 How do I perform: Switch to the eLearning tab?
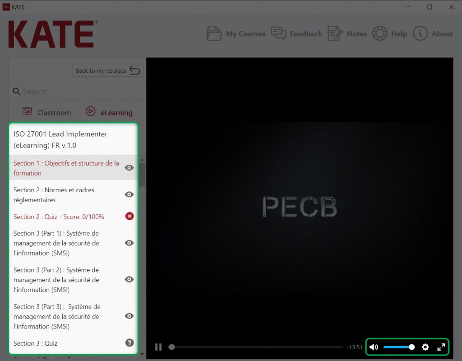[x=109, y=112]
